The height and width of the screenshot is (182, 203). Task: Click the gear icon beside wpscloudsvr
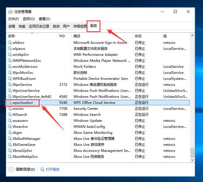pos(10,103)
